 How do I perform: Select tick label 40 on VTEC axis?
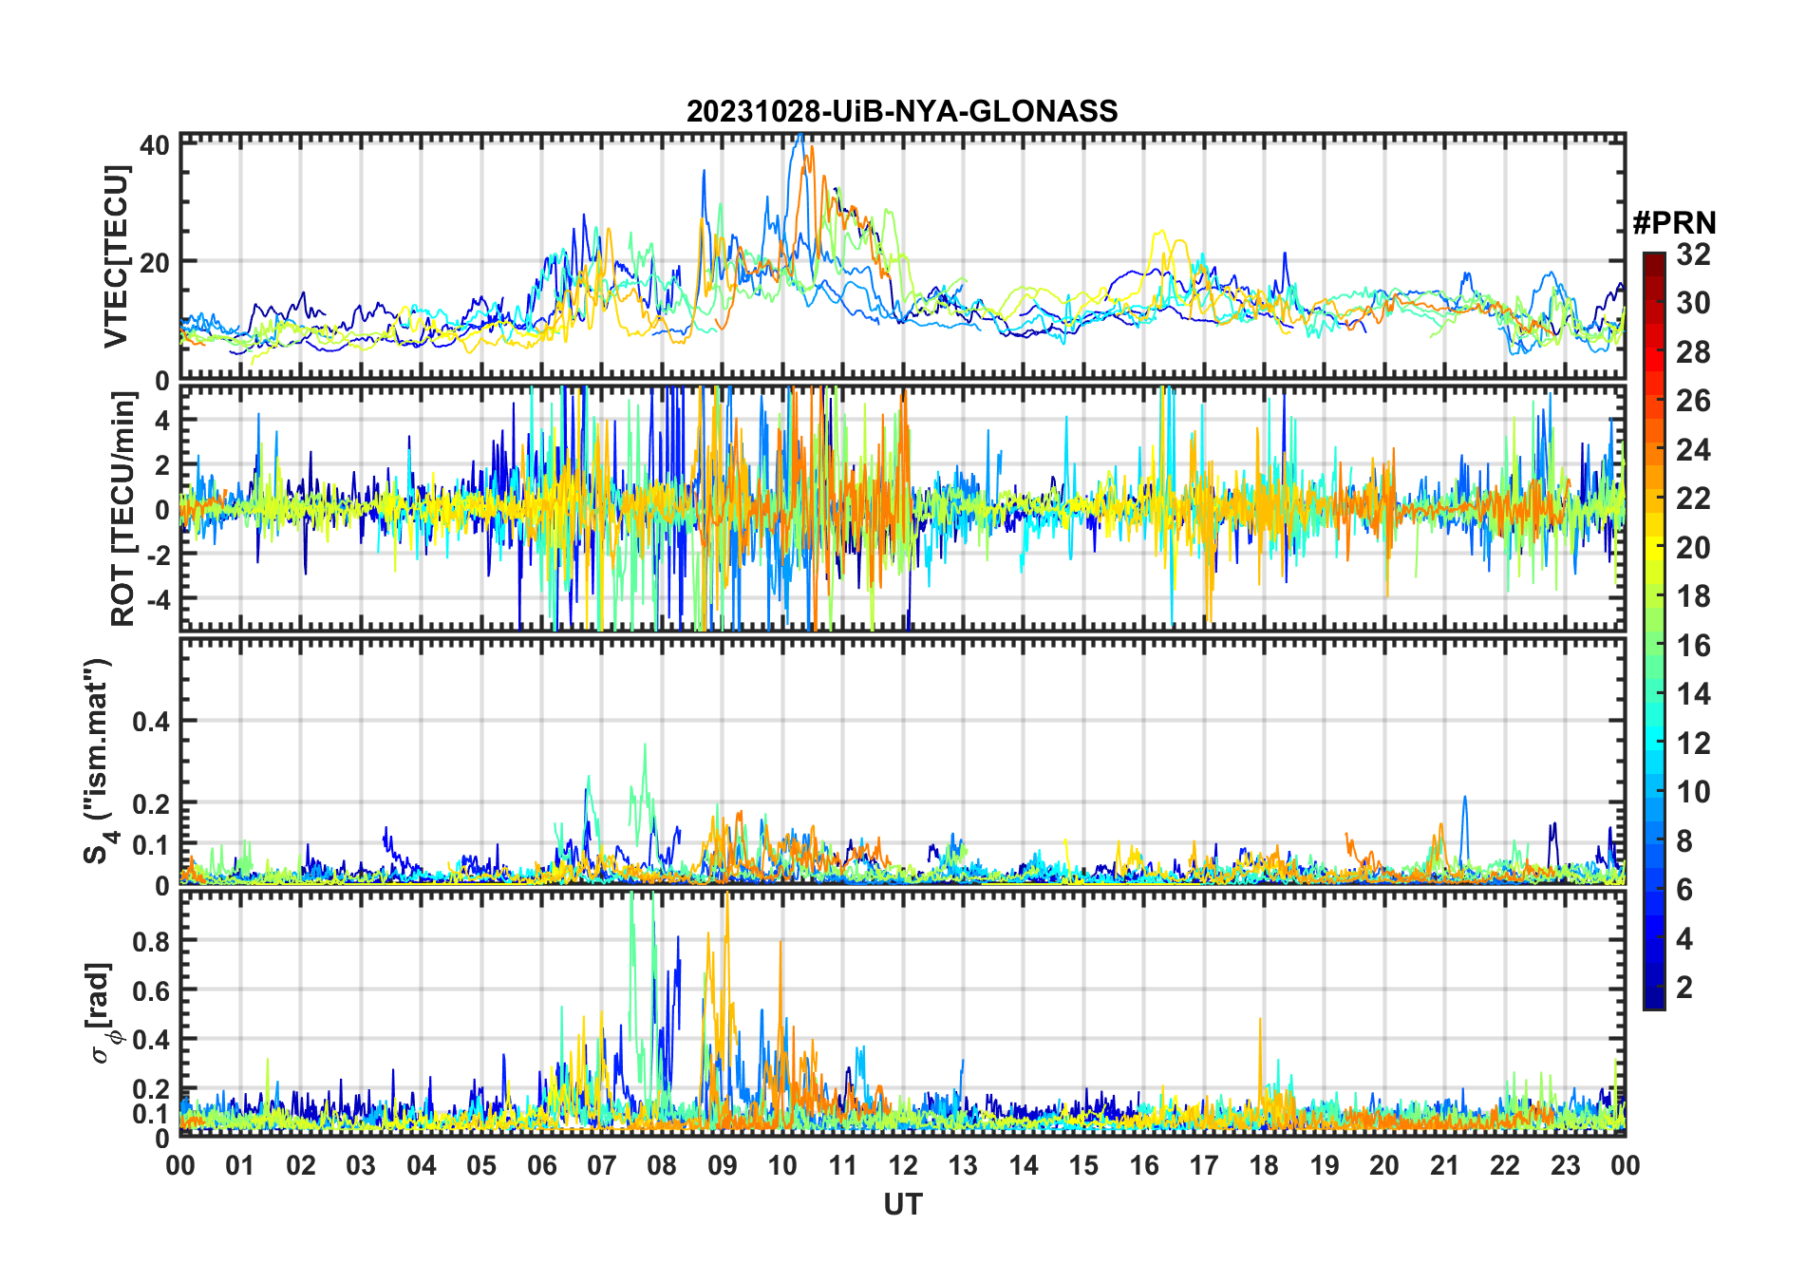click(x=155, y=145)
